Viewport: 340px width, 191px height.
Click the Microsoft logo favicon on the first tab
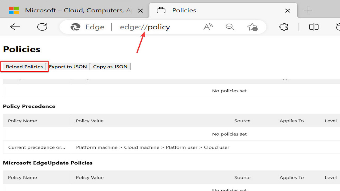pos(14,10)
